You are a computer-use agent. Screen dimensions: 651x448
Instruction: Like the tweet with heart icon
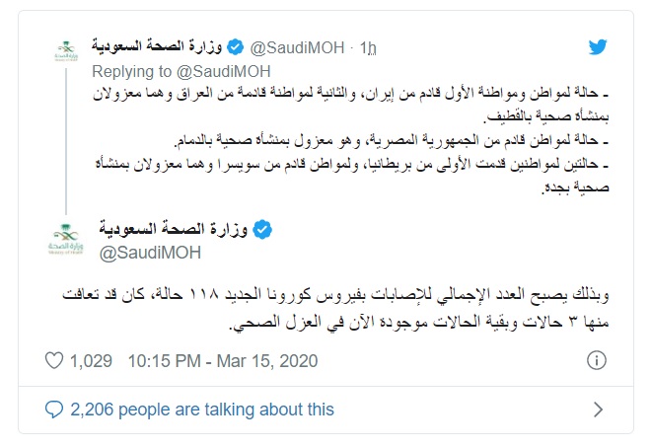[54, 360]
